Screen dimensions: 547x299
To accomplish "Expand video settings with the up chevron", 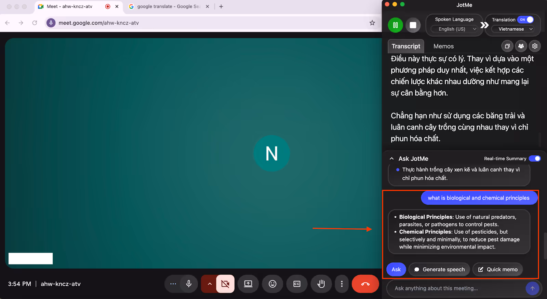I will coord(210,284).
